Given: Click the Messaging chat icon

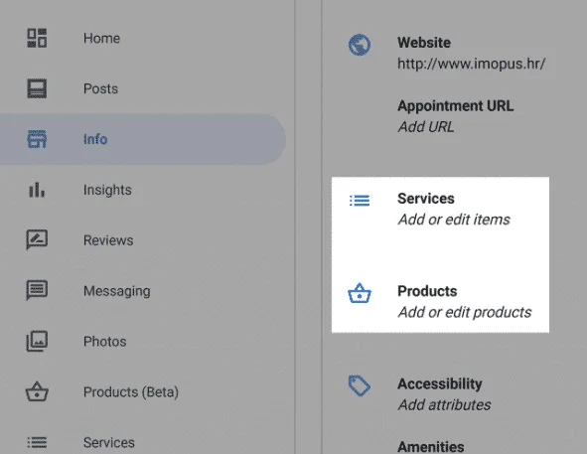Looking at the screenshot, I should click(x=37, y=290).
